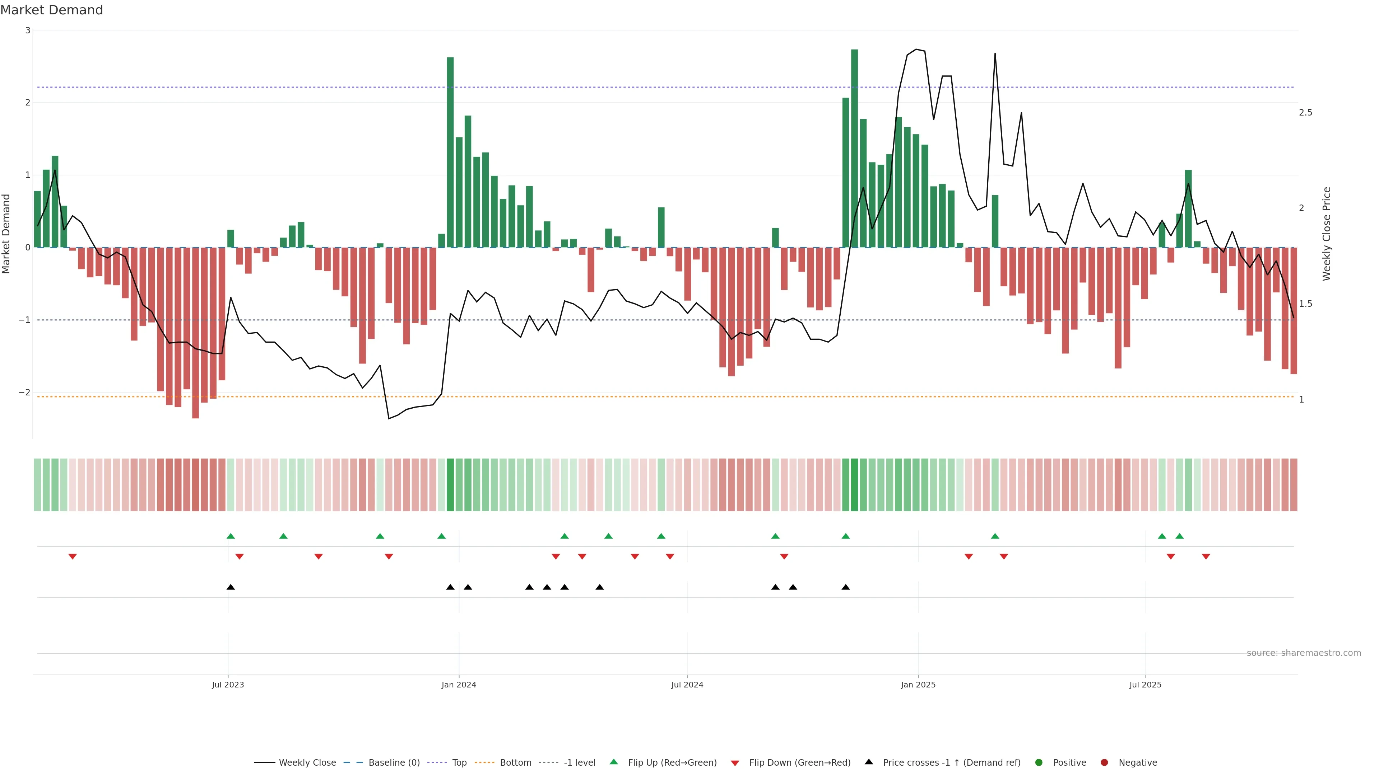
Task: Click the source: sharemaestro.com text
Action: (1304, 653)
